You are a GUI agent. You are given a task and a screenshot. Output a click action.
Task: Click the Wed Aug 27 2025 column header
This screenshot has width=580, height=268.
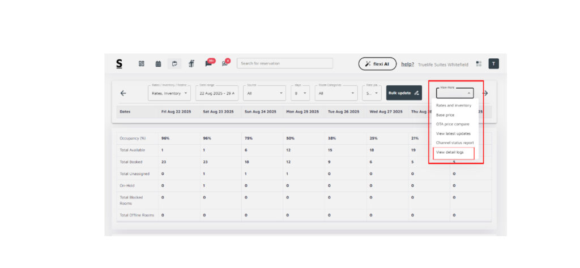point(386,111)
